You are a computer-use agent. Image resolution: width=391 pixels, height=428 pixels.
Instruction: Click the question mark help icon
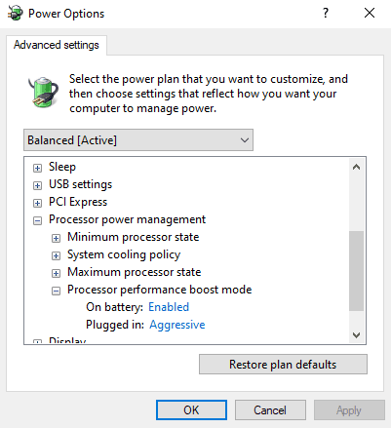point(326,13)
